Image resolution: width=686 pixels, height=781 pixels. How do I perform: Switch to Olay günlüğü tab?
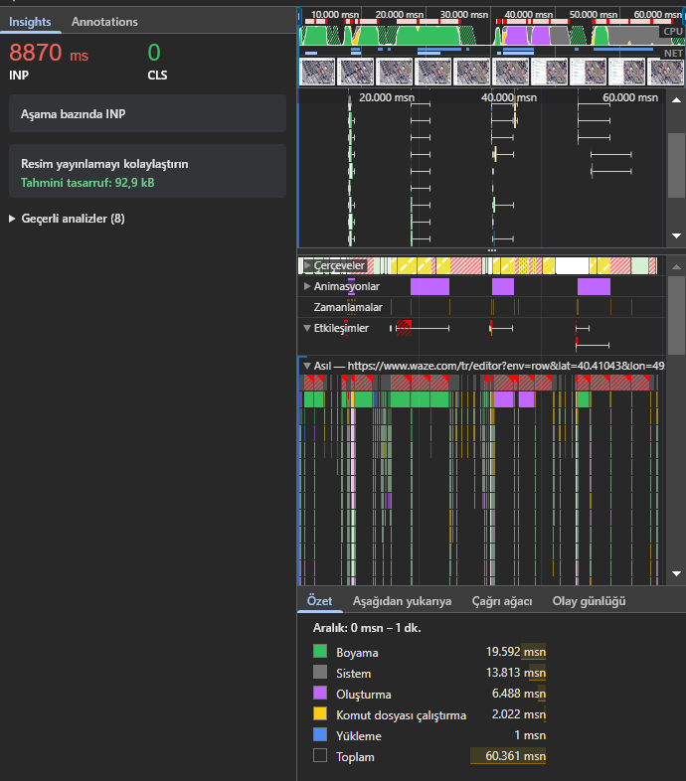pos(589,601)
